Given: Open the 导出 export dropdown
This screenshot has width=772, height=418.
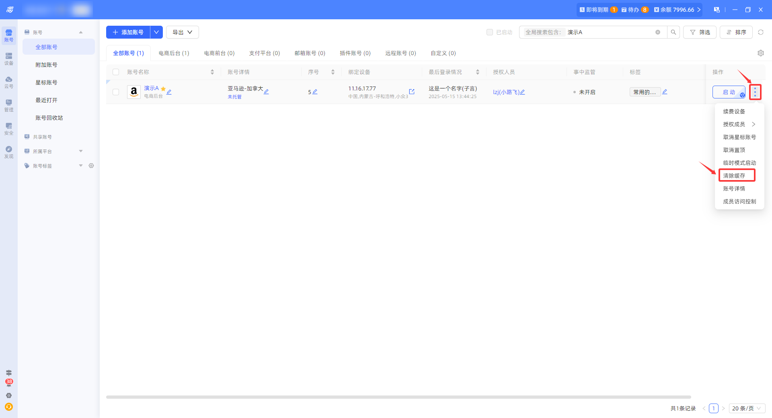Looking at the screenshot, I should [x=183, y=32].
